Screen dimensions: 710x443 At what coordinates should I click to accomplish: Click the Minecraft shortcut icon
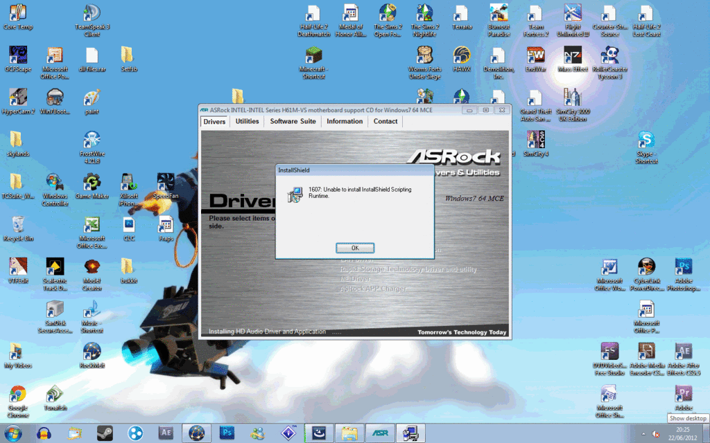[313, 63]
